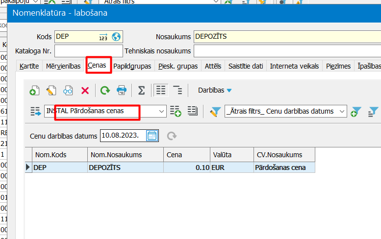Click the Kataloga Nr. input field
The height and width of the screenshot is (239, 381).
click(x=89, y=51)
